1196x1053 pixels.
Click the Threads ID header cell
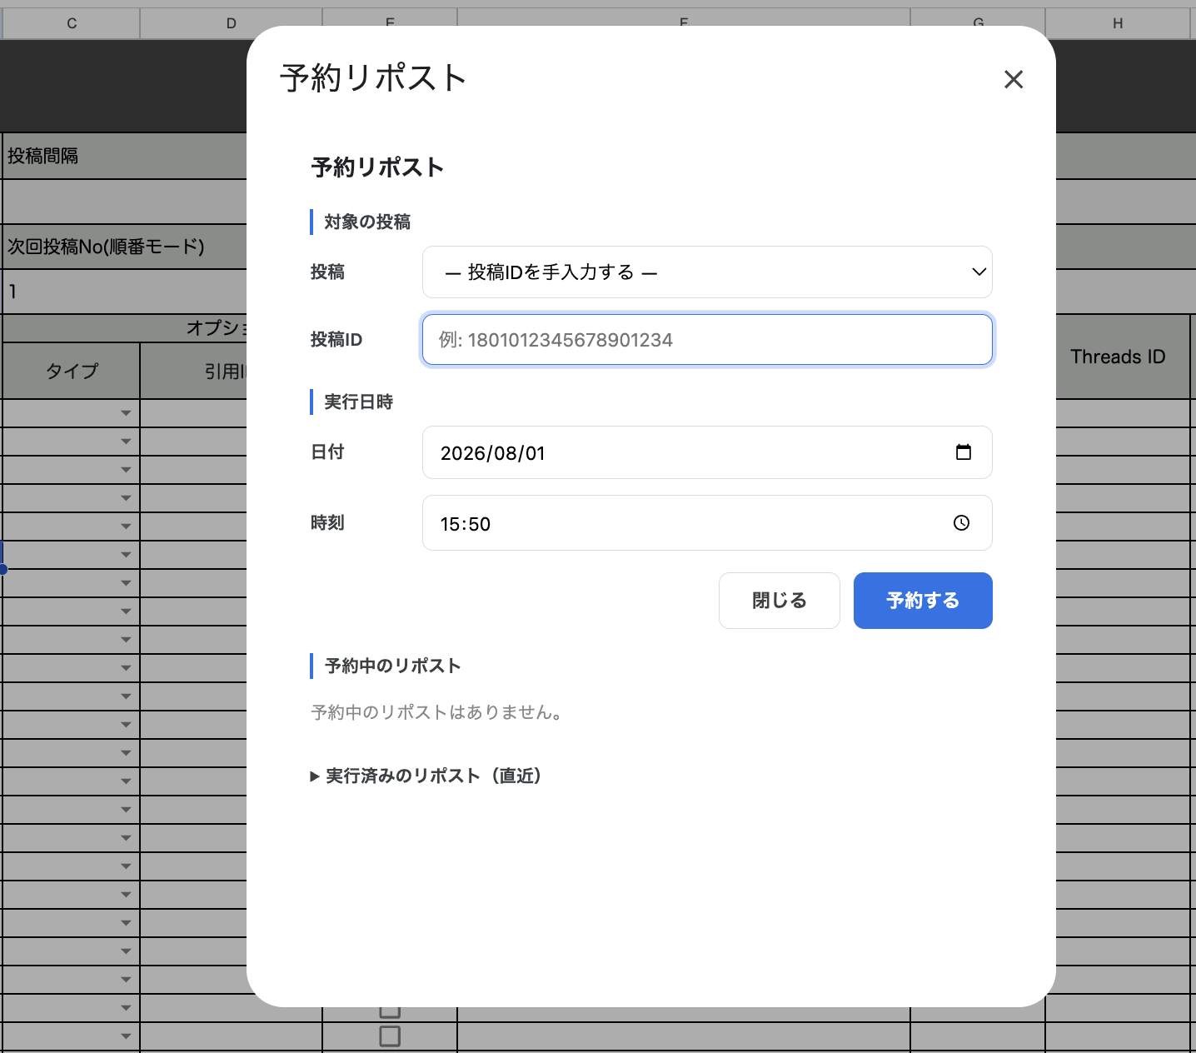1118,357
